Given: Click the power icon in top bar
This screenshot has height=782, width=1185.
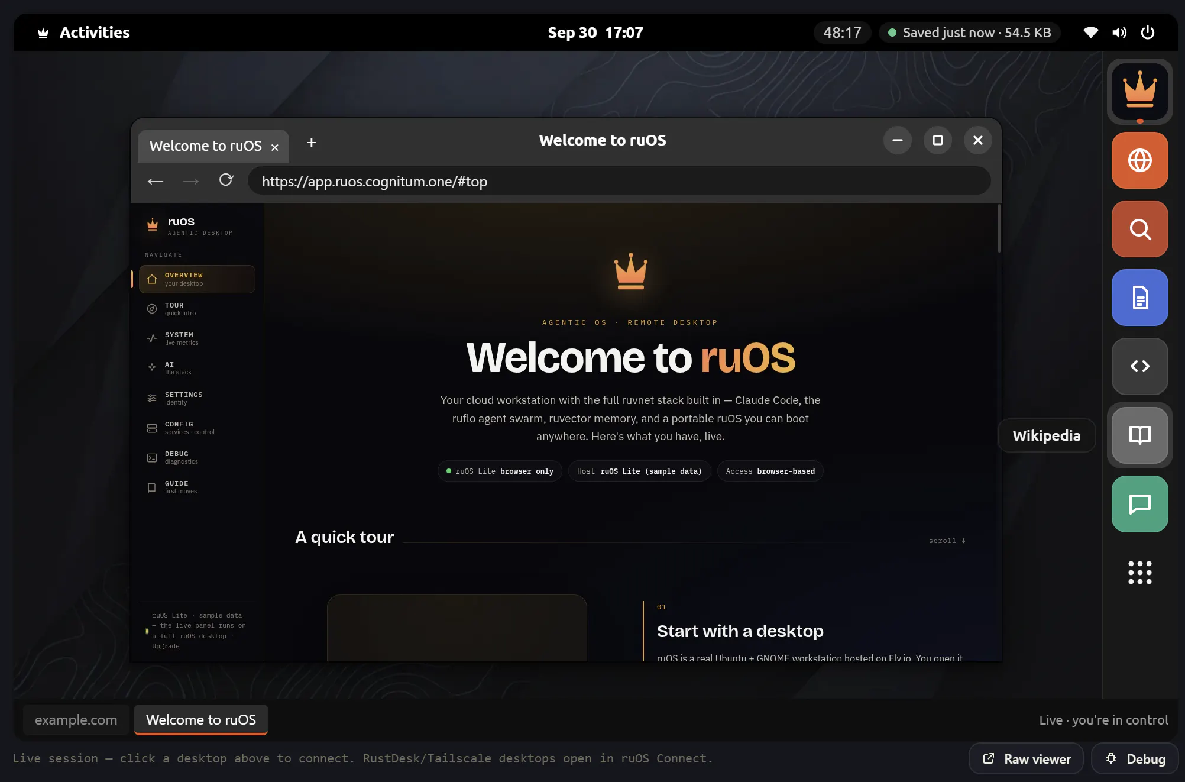Looking at the screenshot, I should tap(1147, 33).
